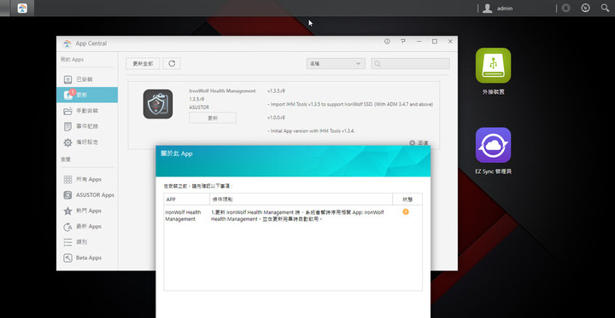Open the desktop search magnifier
This screenshot has height=318, width=615.
pyautogui.click(x=606, y=8)
